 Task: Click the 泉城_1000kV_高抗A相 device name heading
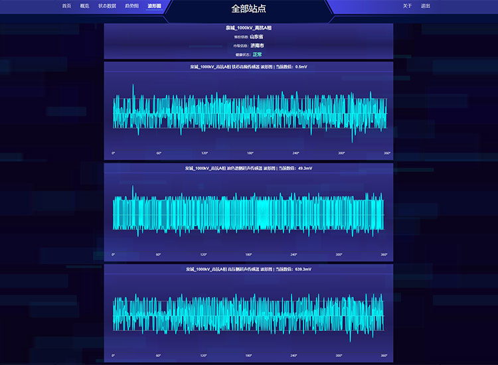(x=248, y=28)
